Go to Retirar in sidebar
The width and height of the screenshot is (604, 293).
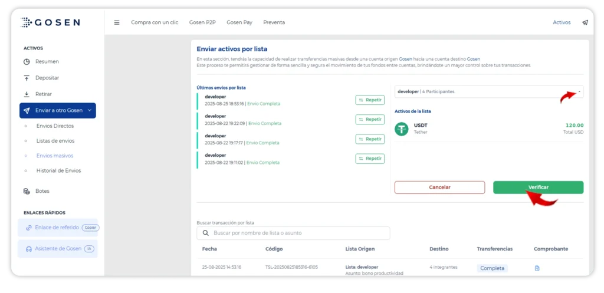[x=43, y=94]
